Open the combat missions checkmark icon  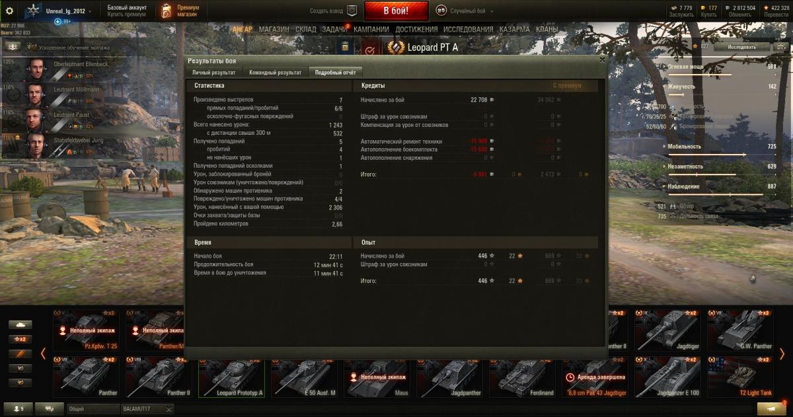tap(369, 50)
